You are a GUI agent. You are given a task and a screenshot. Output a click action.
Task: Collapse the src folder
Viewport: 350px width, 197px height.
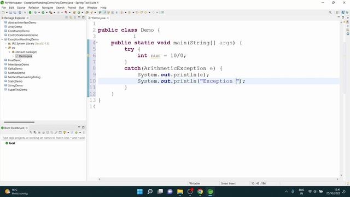pyautogui.click(x=6, y=48)
